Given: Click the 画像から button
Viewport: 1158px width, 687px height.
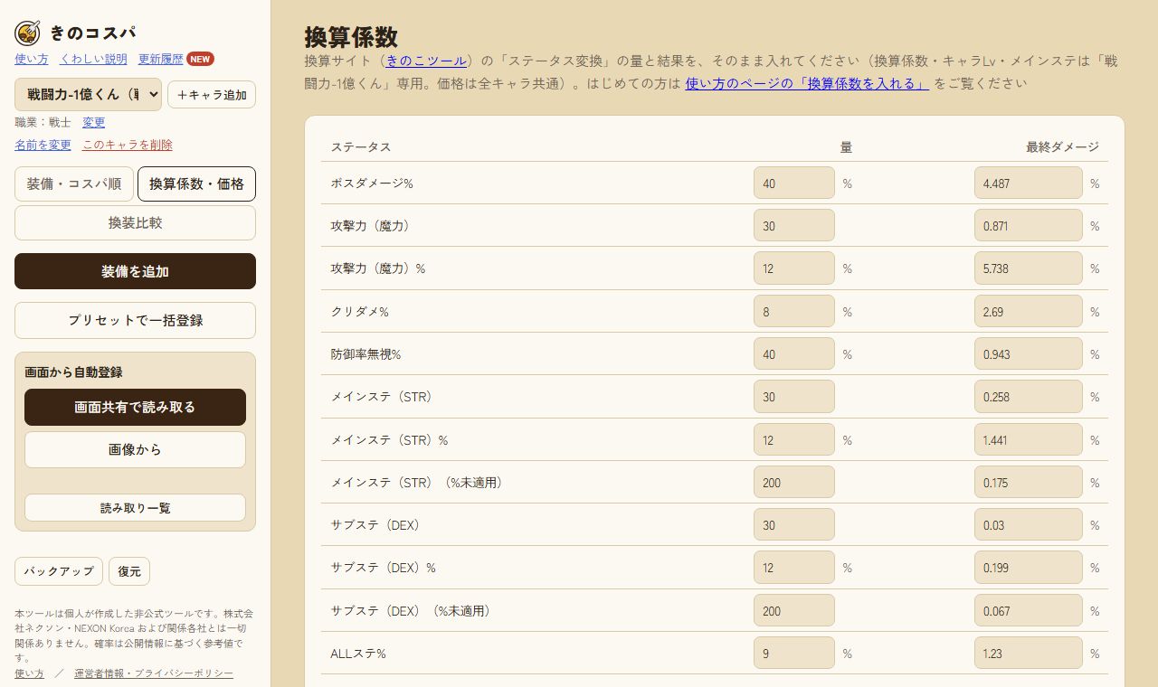Looking at the screenshot, I should click(135, 449).
